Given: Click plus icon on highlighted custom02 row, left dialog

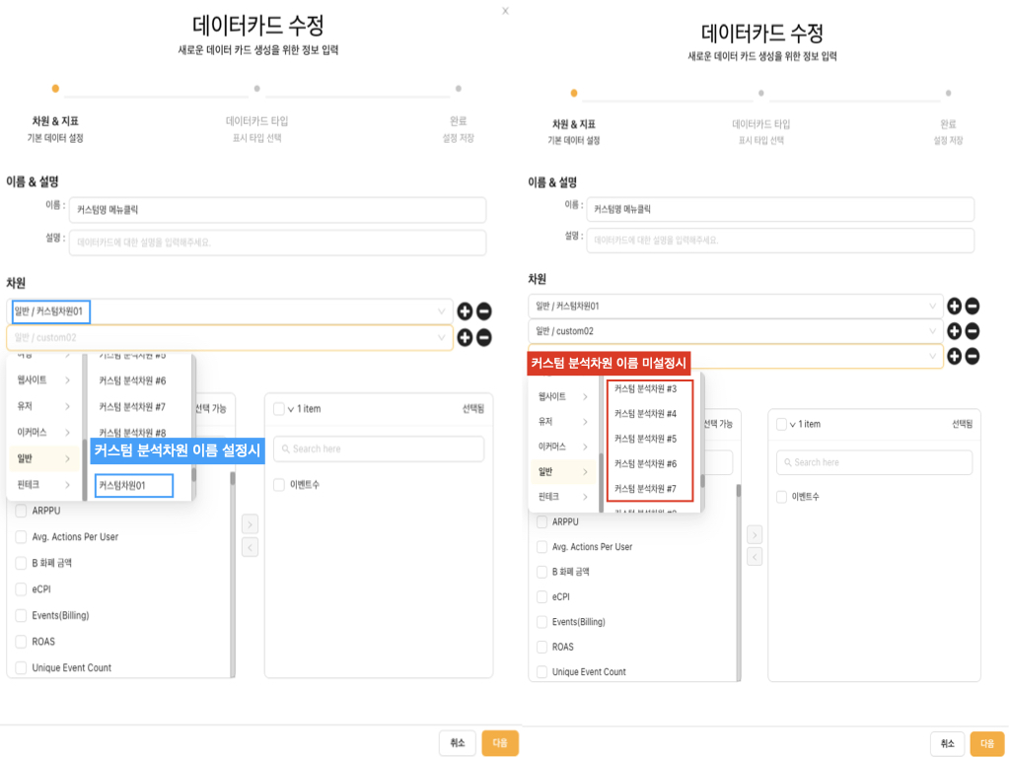Looking at the screenshot, I should tap(466, 338).
